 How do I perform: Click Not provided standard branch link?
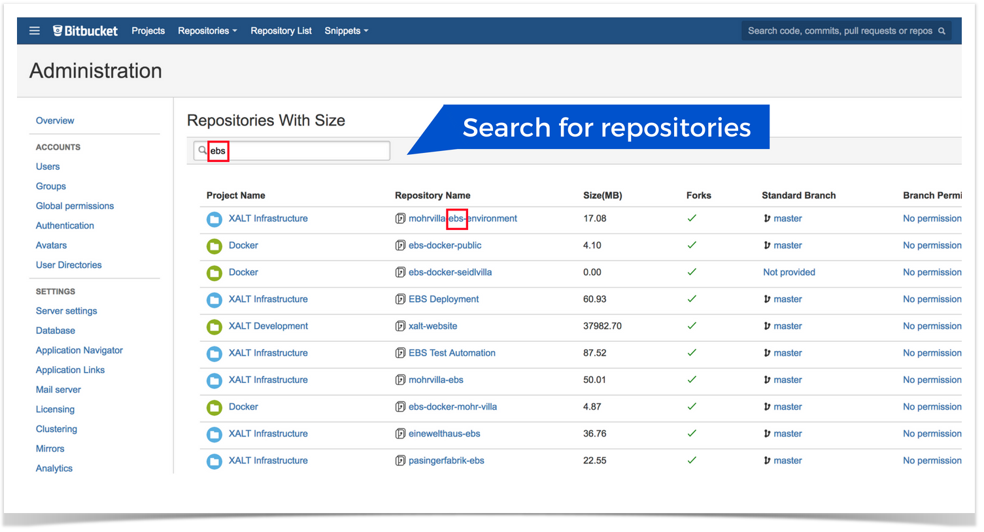pos(789,272)
